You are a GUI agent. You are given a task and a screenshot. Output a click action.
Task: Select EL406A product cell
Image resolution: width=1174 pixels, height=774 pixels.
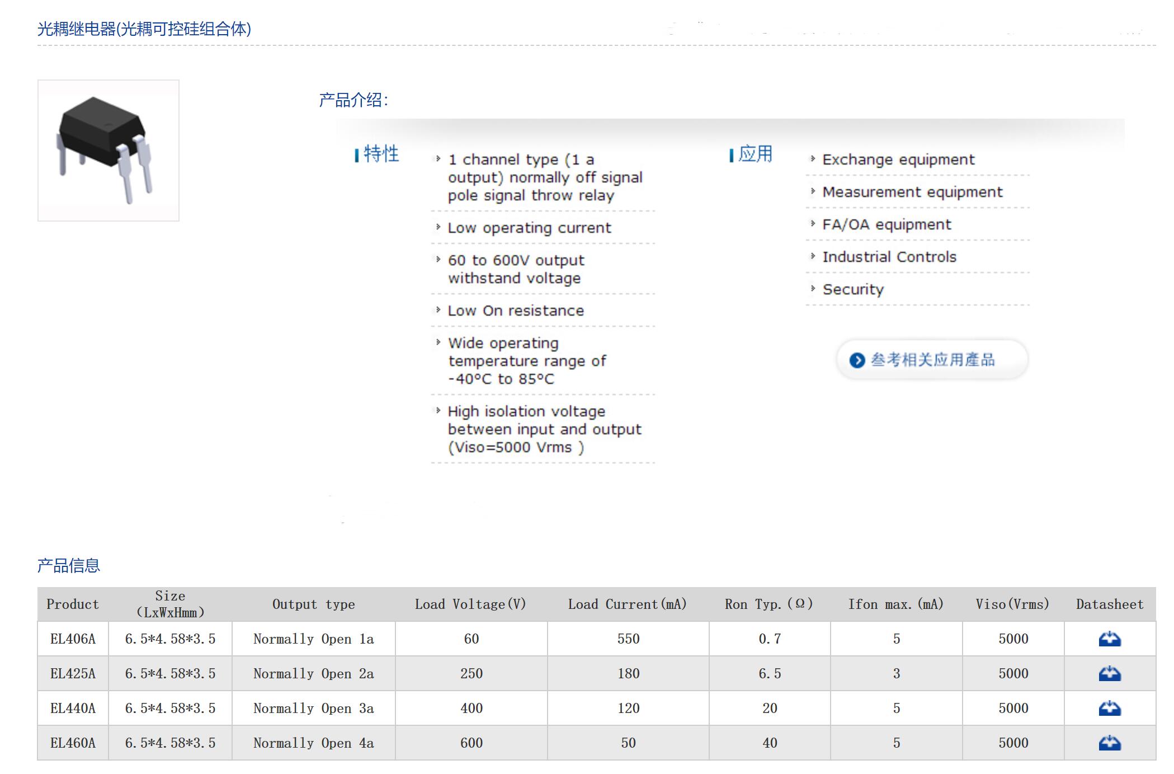tap(73, 639)
